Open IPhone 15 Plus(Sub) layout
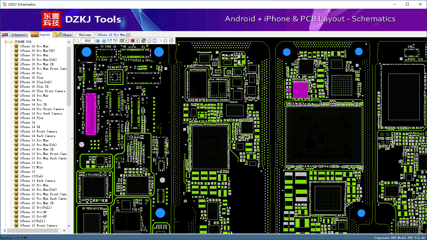Screen dimensions: 427x240 [x=36, y=82]
